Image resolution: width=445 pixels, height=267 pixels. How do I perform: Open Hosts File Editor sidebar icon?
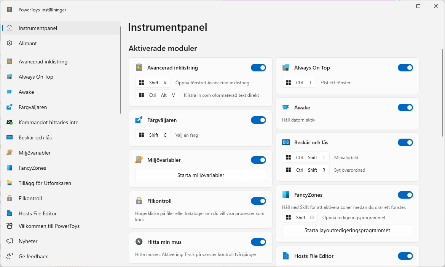pyautogui.click(x=10, y=213)
